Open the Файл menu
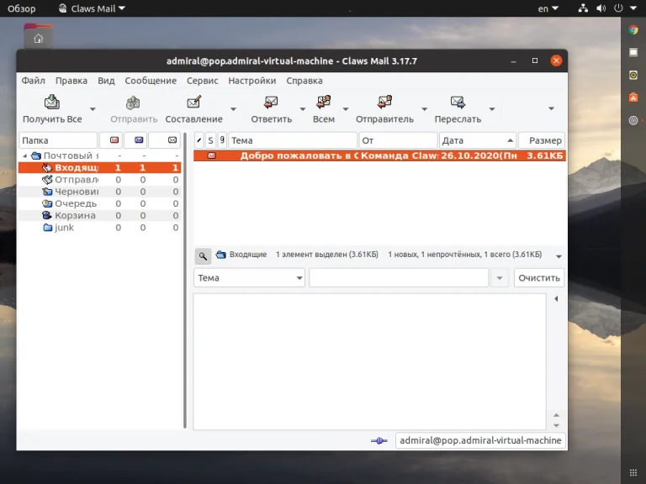This screenshot has width=646, height=484. (34, 81)
